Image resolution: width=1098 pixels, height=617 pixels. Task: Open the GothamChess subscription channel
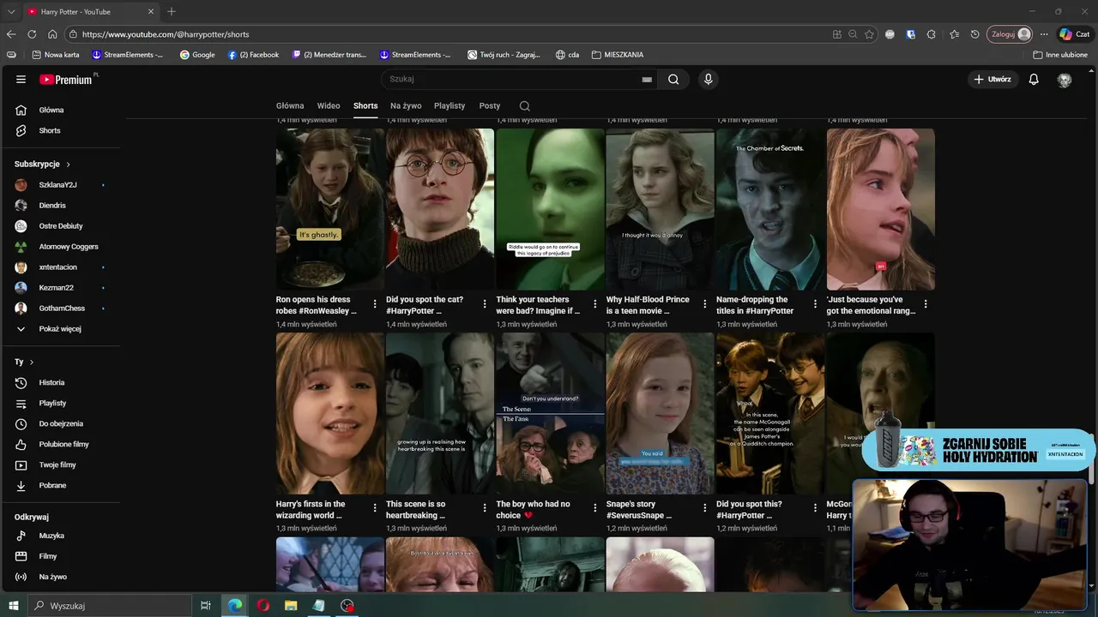click(x=60, y=308)
